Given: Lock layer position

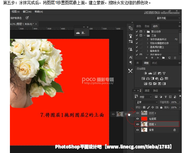Looking at the screenshot, I should [x=153, y=107].
